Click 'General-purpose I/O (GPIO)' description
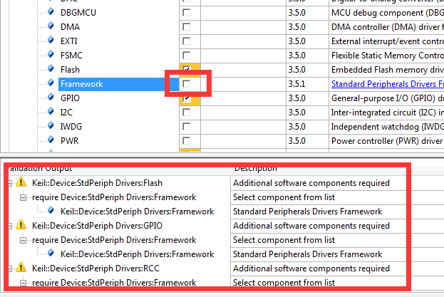The width and height of the screenshot is (444, 297). [388, 98]
